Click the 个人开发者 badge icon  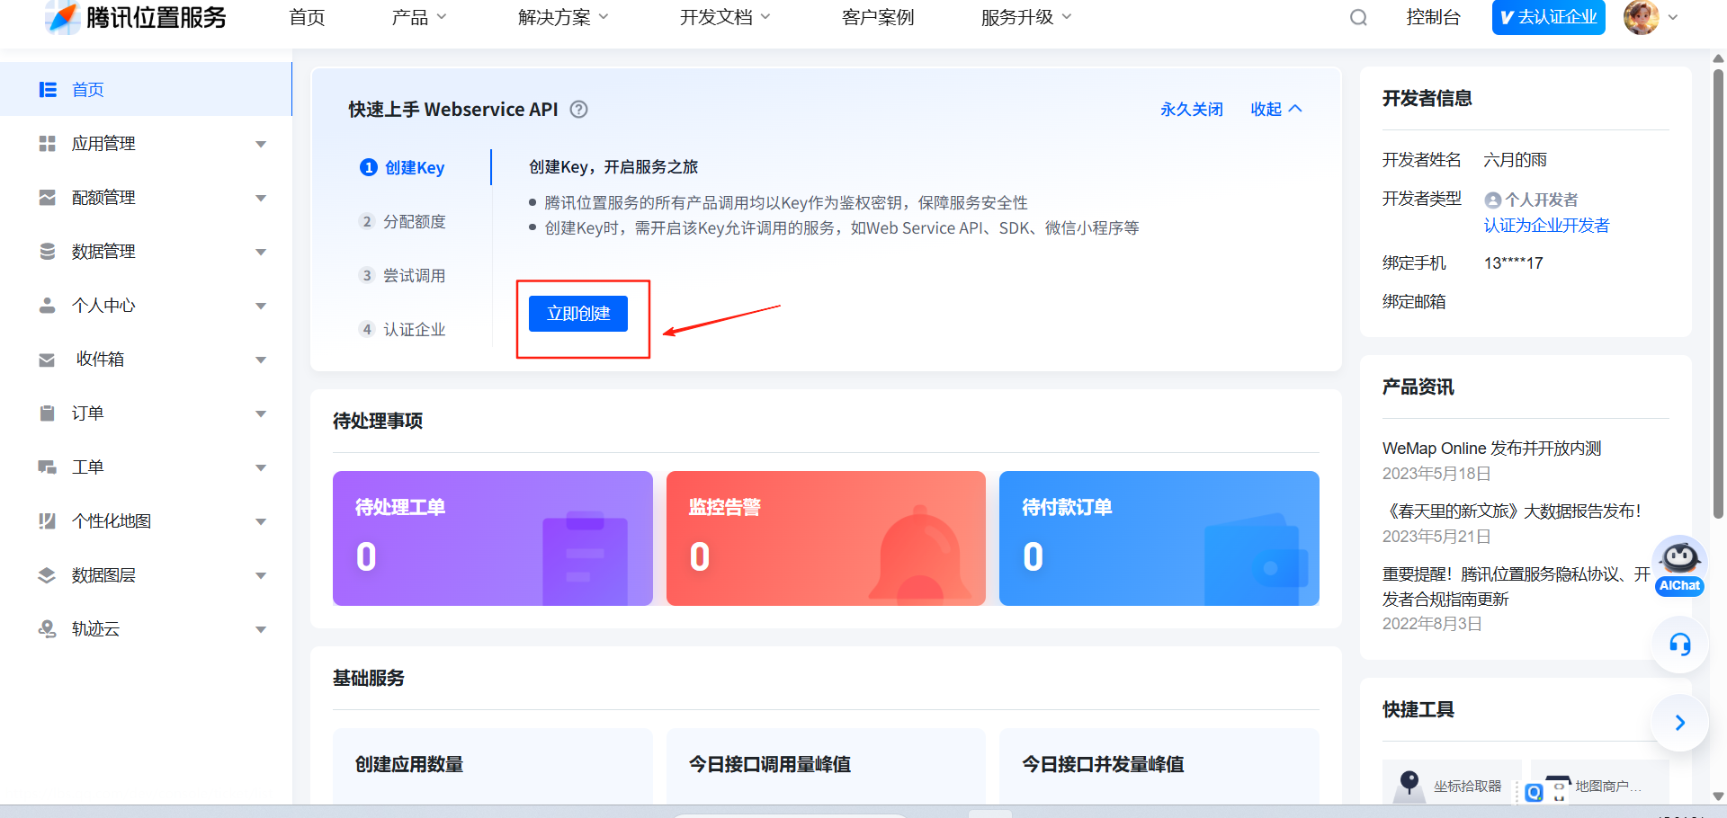[x=1493, y=200]
